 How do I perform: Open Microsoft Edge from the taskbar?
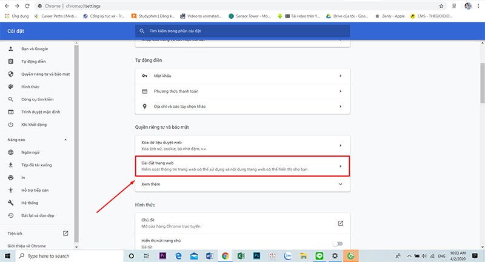[x=178, y=255]
